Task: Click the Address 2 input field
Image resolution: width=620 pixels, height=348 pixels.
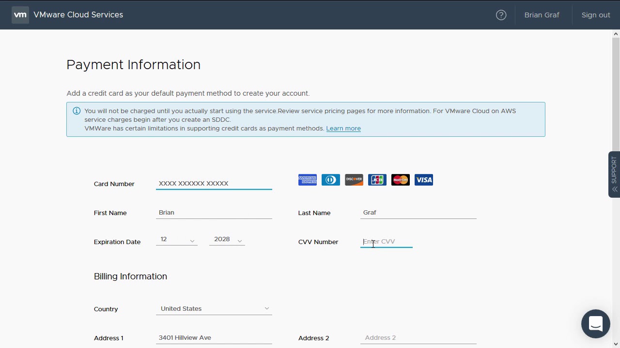Action: coord(418,338)
